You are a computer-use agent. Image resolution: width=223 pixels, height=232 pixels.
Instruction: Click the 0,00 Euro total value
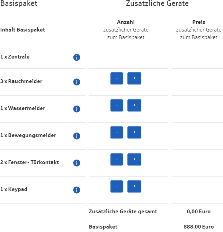(198, 212)
